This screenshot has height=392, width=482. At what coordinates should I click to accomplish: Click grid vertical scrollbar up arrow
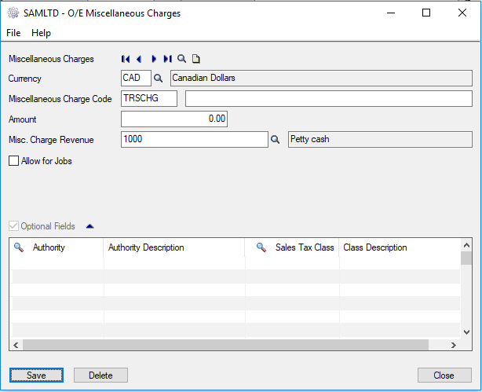pyautogui.click(x=466, y=245)
